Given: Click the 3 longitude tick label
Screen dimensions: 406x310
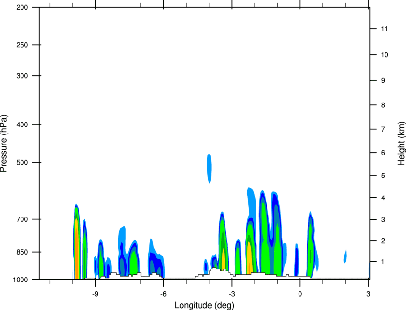Looking at the screenshot, I should [368, 294].
